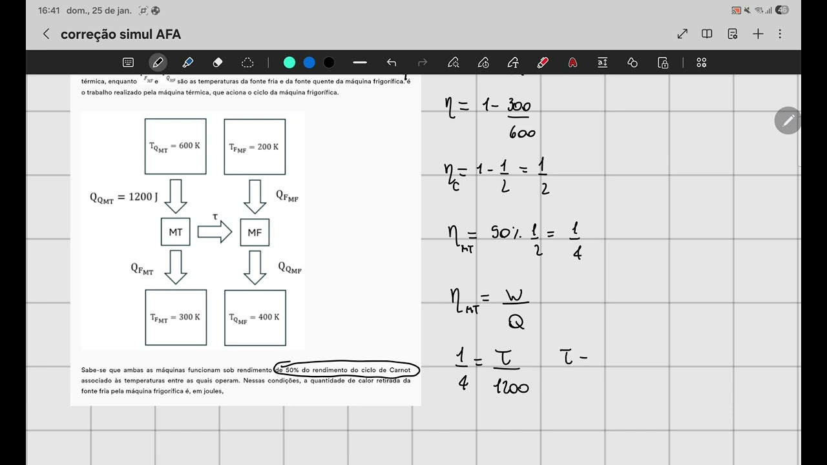Viewport: 827px width, 465px height.
Task: Tap the MT machine box
Action: [x=176, y=232]
